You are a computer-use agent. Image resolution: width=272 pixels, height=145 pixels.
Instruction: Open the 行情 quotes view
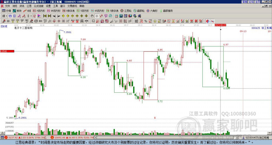click(x=6, y=11)
